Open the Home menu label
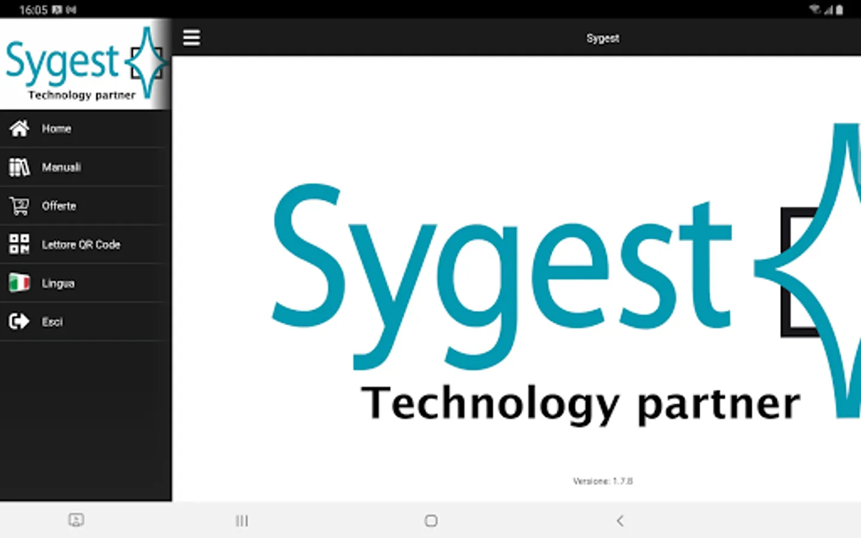Screen dimensions: 861x538 click(x=56, y=129)
